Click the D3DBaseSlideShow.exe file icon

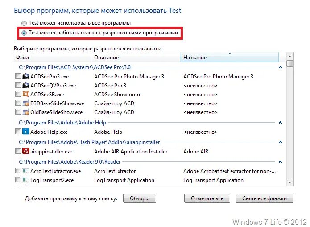click(26, 103)
